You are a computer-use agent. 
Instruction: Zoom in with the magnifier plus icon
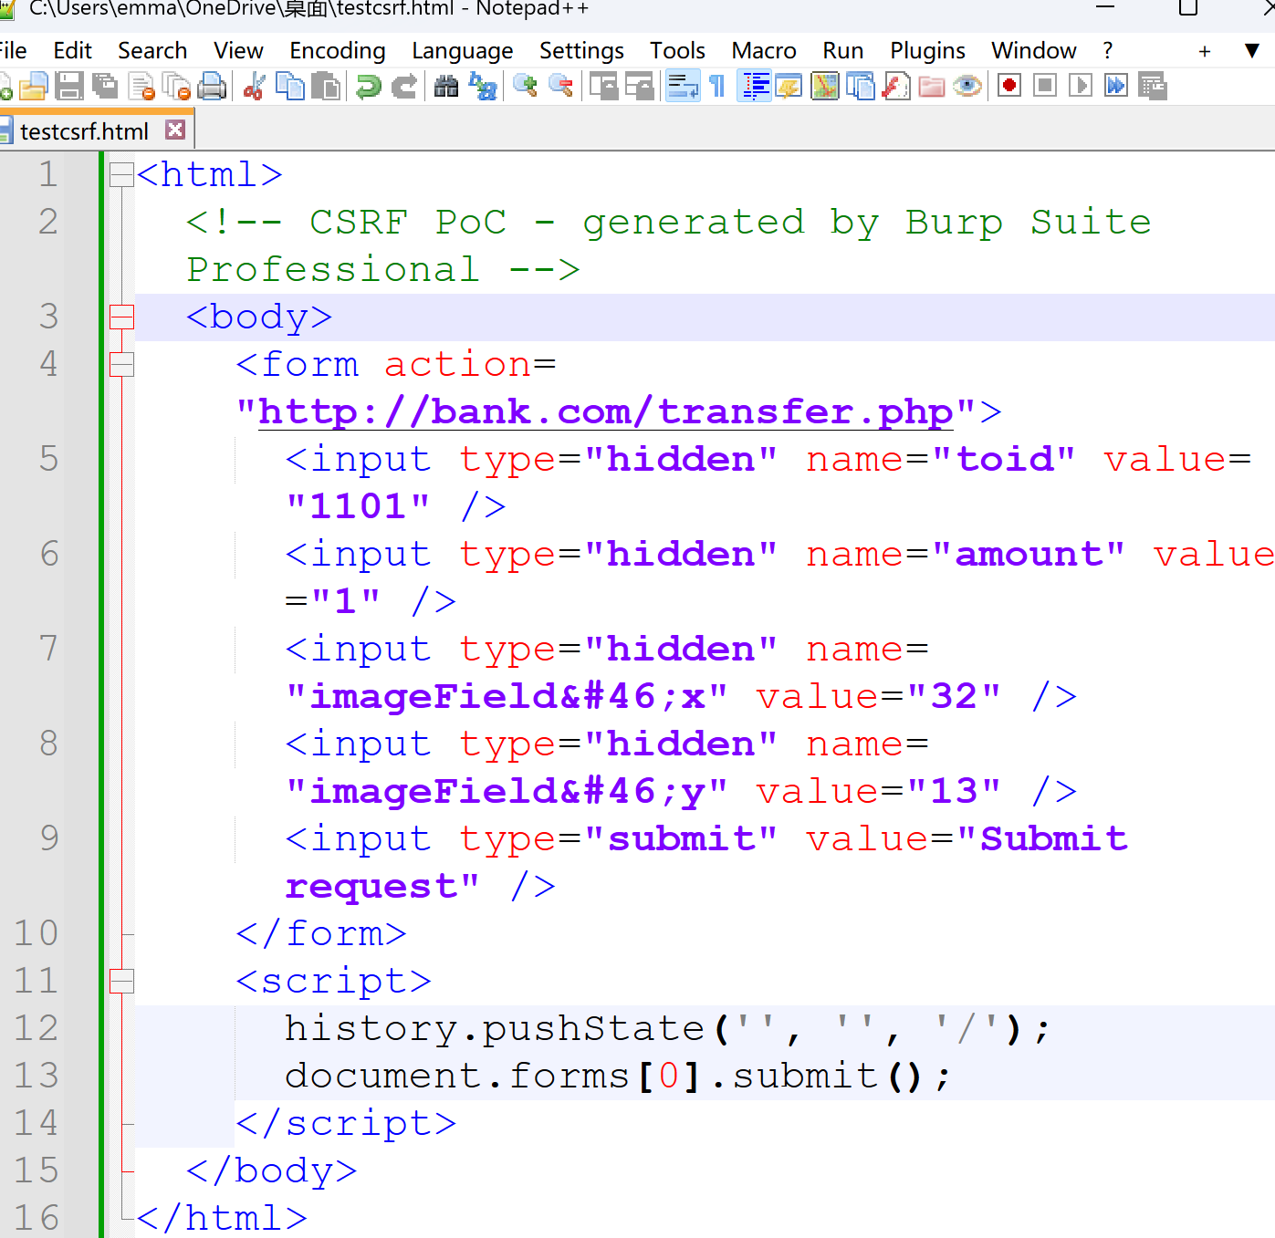[x=525, y=87]
